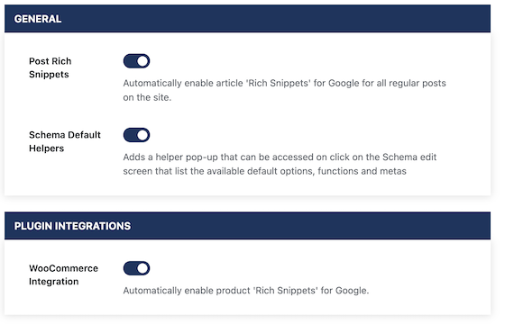Click the white knob on Schema Default Helpers switch
505x324 pixels.
(x=142, y=135)
